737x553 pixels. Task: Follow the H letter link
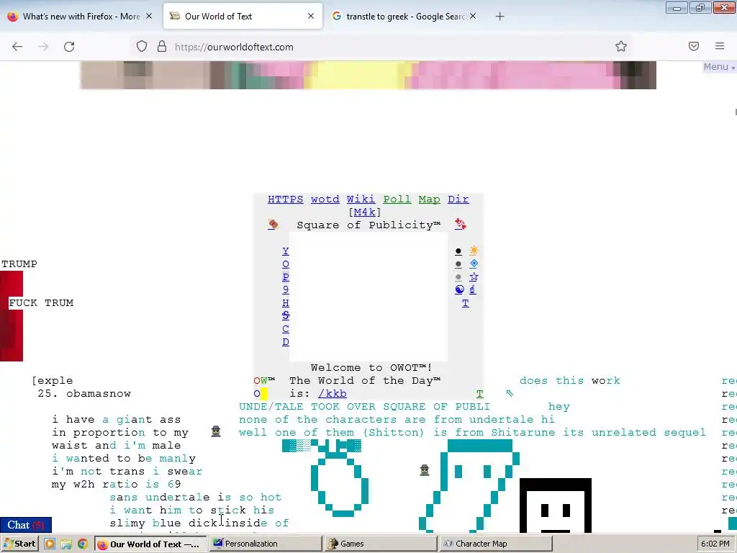pos(286,303)
